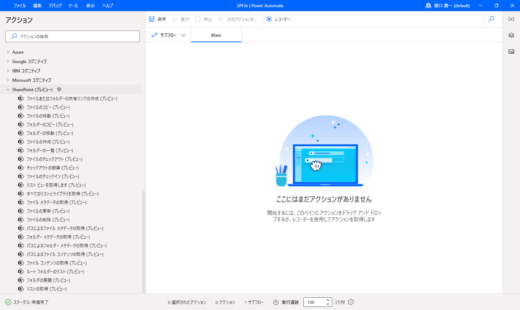
Task: Click the stop (停止) square icon
Action: 198,19
